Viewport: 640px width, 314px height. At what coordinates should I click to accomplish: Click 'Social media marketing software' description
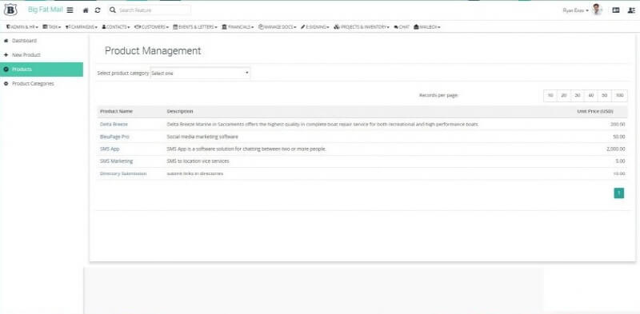click(202, 137)
